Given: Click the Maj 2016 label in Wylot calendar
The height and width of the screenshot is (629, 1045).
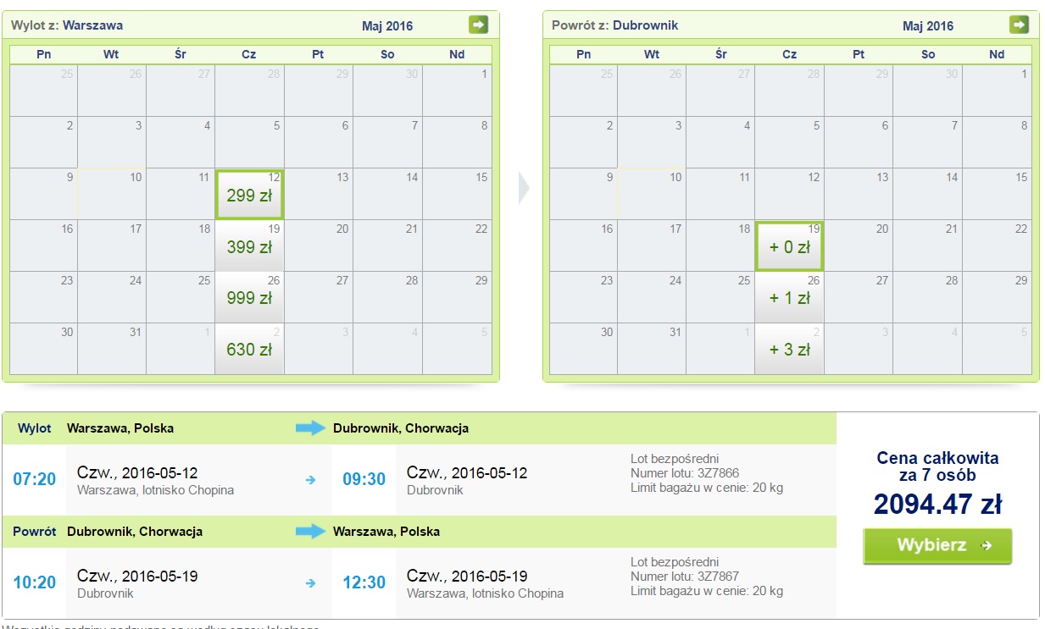Looking at the screenshot, I should pos(387,25).
